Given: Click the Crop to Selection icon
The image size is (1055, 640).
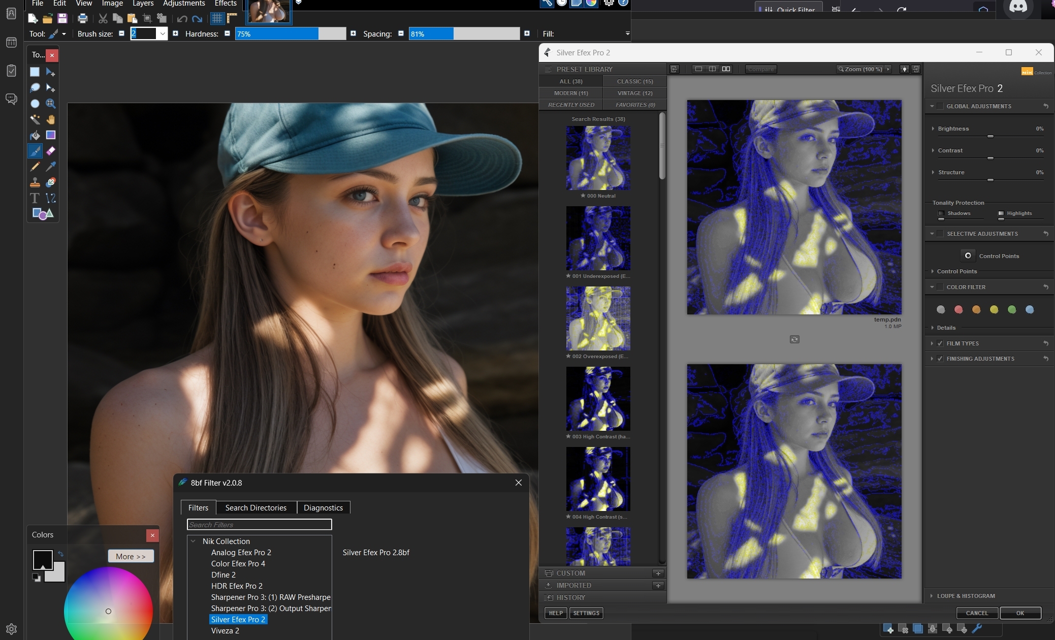Looking at the screenshot, I should click(x=147, y=19).
